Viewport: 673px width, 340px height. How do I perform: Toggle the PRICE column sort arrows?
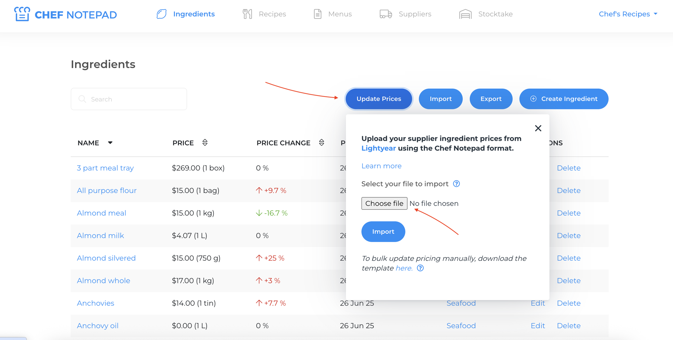205,143
